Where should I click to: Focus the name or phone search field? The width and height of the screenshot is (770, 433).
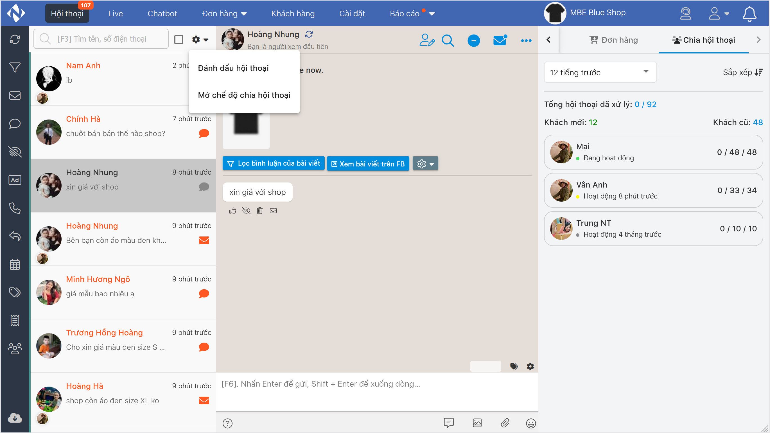[101, 39]
